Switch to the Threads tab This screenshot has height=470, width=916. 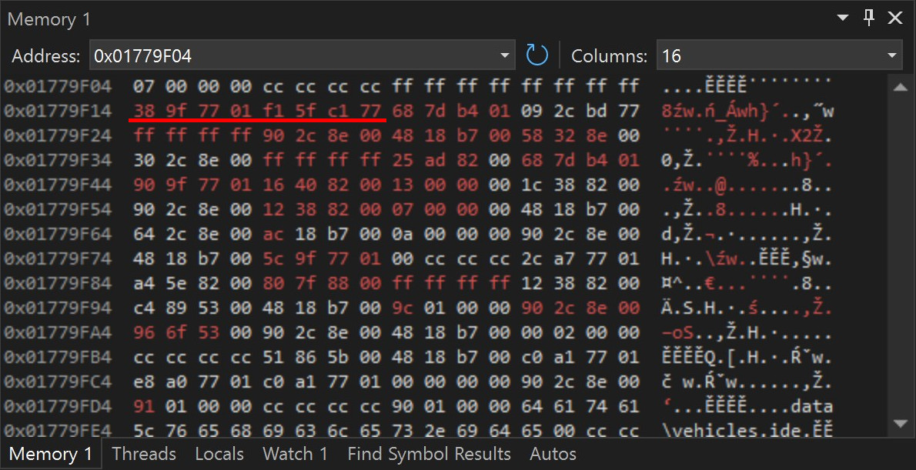point(144,454)
